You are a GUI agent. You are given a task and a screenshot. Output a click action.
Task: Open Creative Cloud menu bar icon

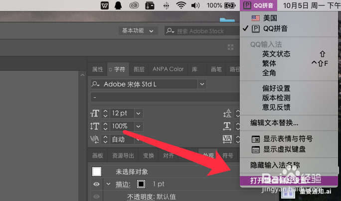(134, 5)
